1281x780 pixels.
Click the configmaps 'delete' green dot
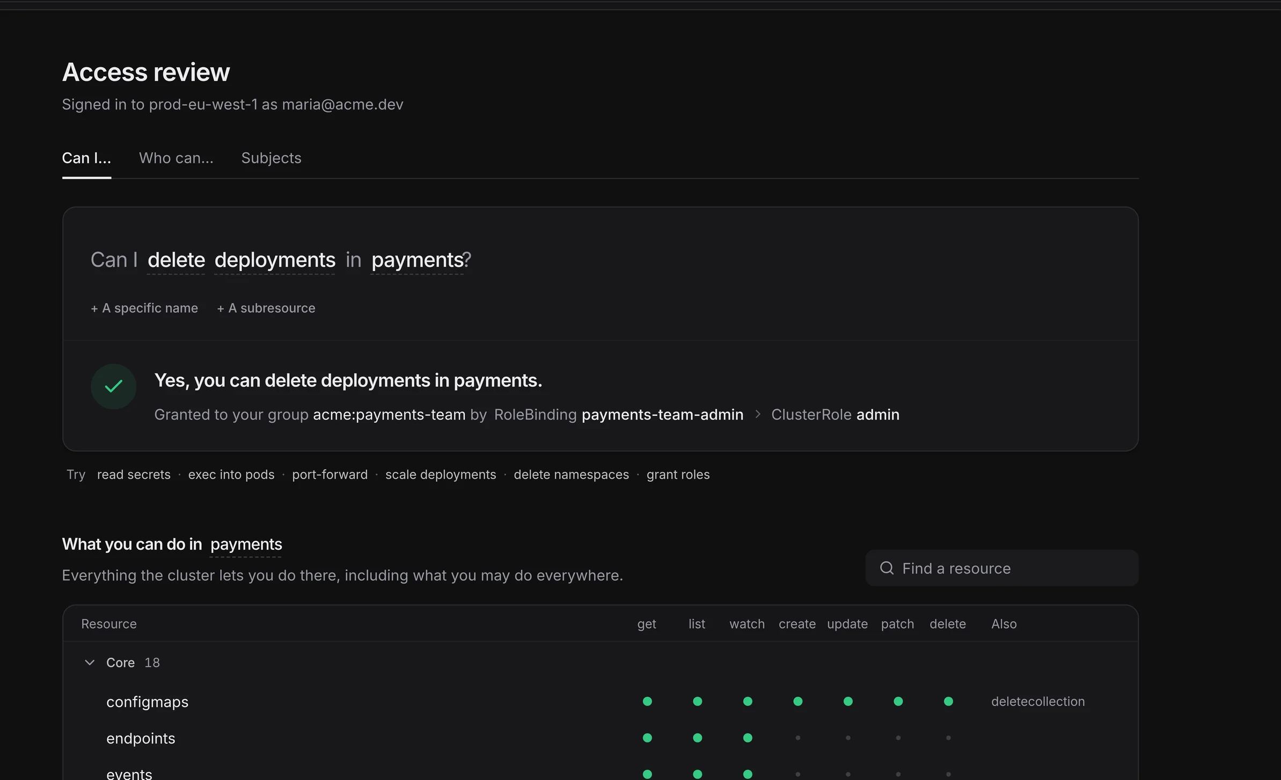pos(948,701)
